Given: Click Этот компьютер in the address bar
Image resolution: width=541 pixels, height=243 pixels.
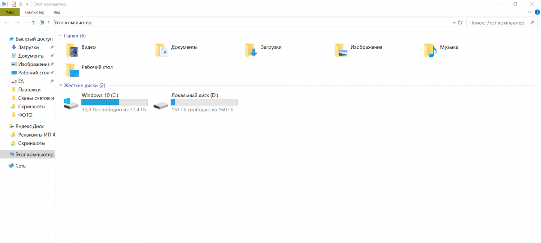Looking at the screenshot, I should pos(73,23).
